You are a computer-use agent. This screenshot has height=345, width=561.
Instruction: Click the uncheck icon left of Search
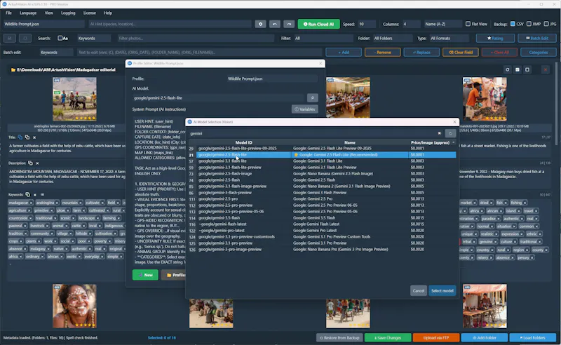click(25, 38)
